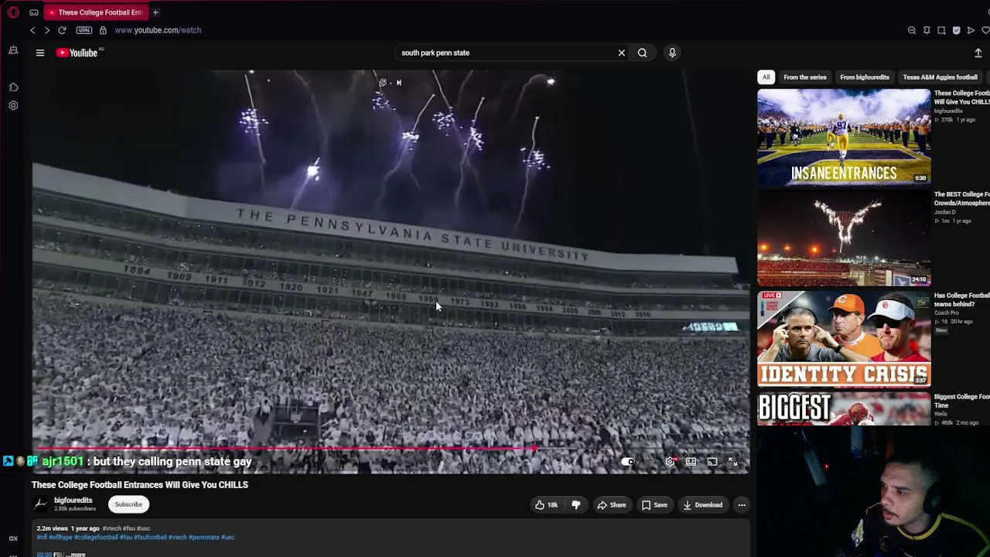Viewport: 990px width, 557px height.
Task: Dislike the video
Action: click(575, 505)
